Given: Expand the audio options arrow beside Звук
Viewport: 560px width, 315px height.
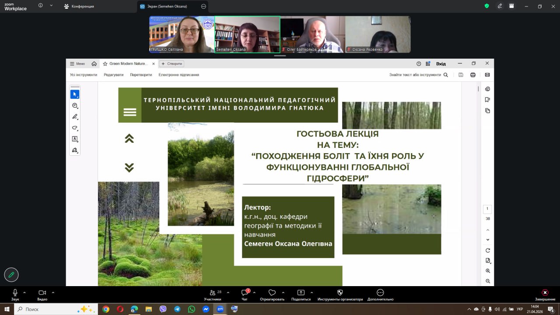Looking at the screenshot, I should point(24,292).
